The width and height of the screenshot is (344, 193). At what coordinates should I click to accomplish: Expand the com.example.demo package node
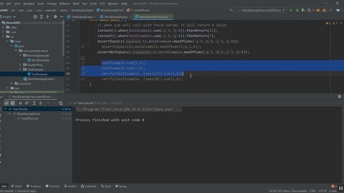(16, 51)
